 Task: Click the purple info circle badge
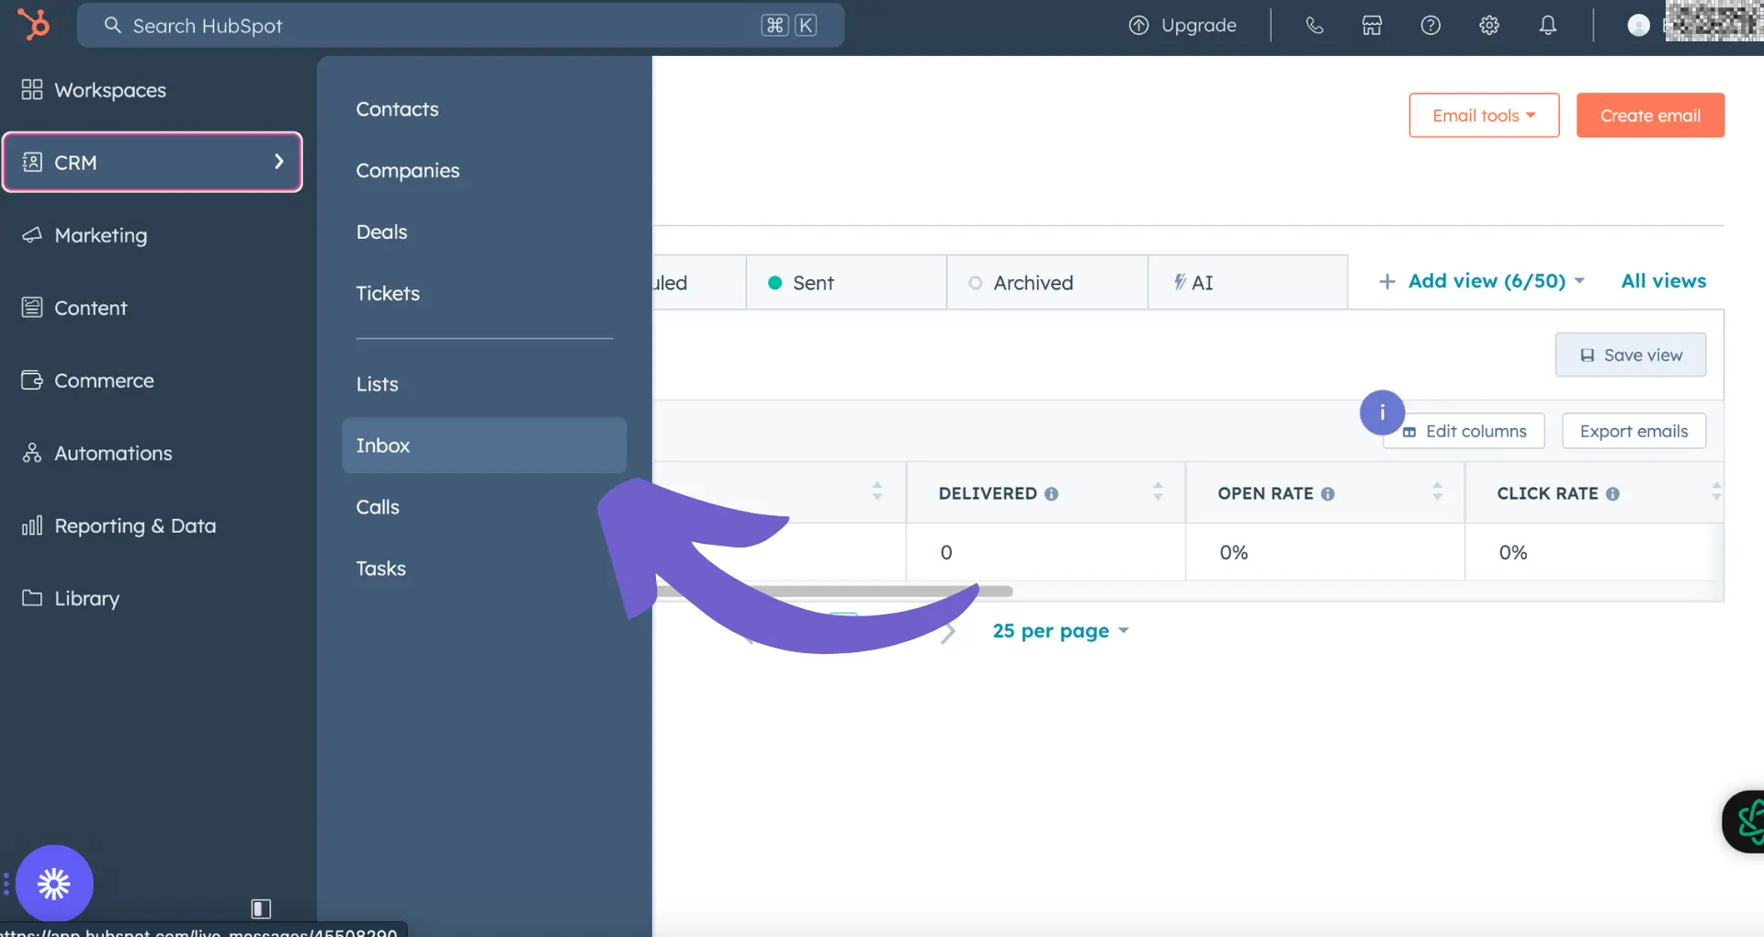click(x=1382, y=412)
